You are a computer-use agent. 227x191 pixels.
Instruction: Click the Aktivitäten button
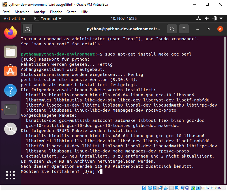[14, 19]
